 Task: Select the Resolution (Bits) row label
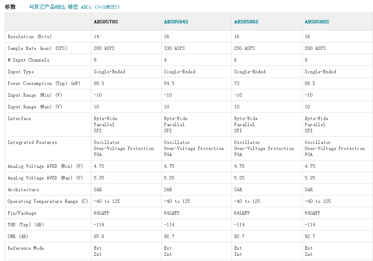coord(29,37)
